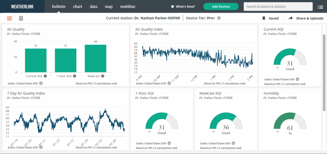Click the NowCast help question icon

(x=103, y=76)
